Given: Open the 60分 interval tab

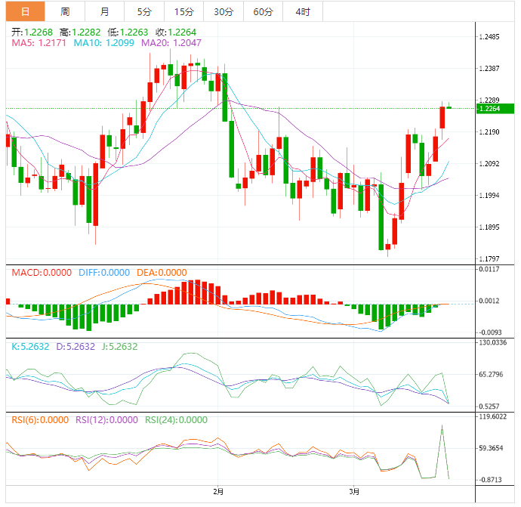Looking at the screenshot, I should pyautogui.click(x=263, y=11).
